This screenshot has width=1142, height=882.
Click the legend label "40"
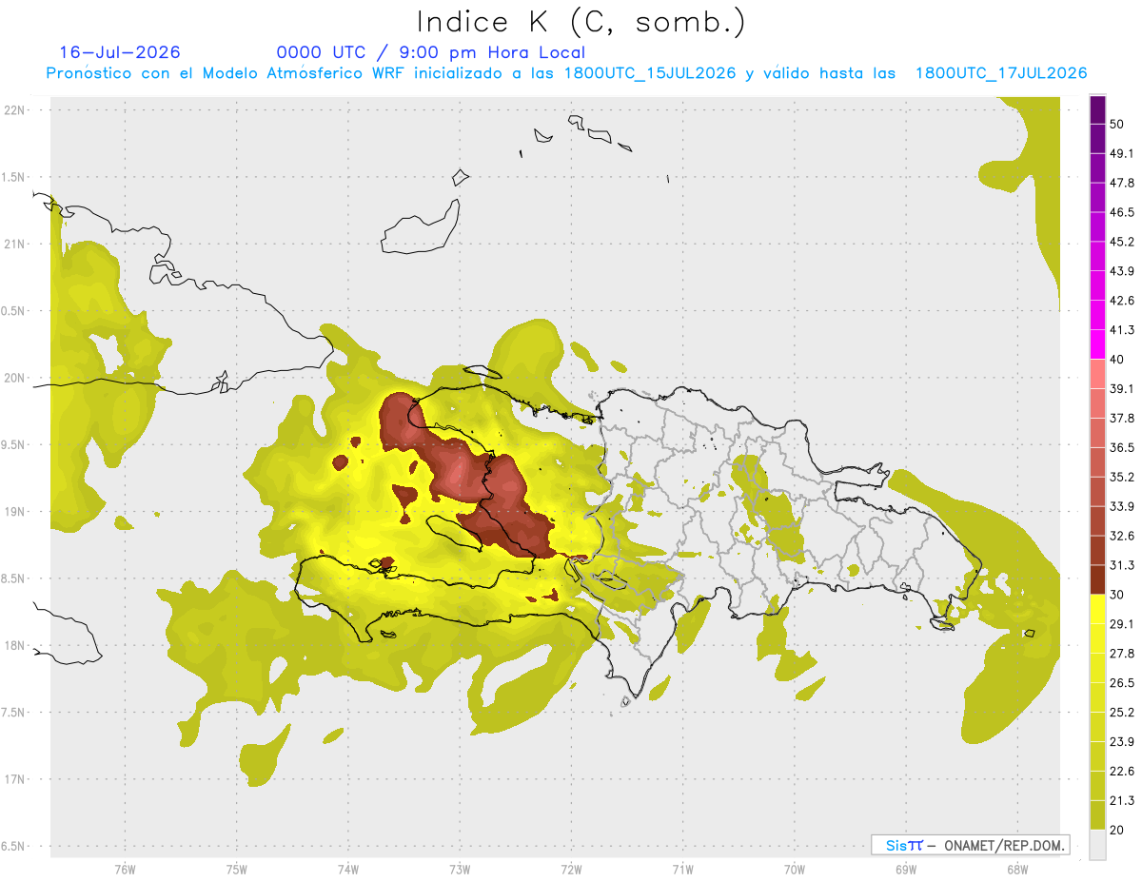pyautogui.click(x=1117, y=360)
